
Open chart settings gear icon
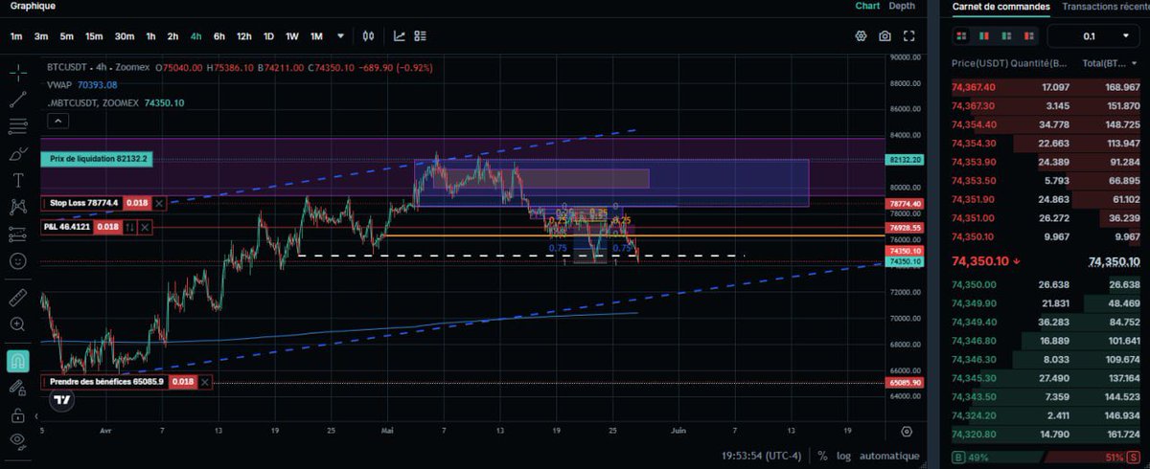(862, 36)
